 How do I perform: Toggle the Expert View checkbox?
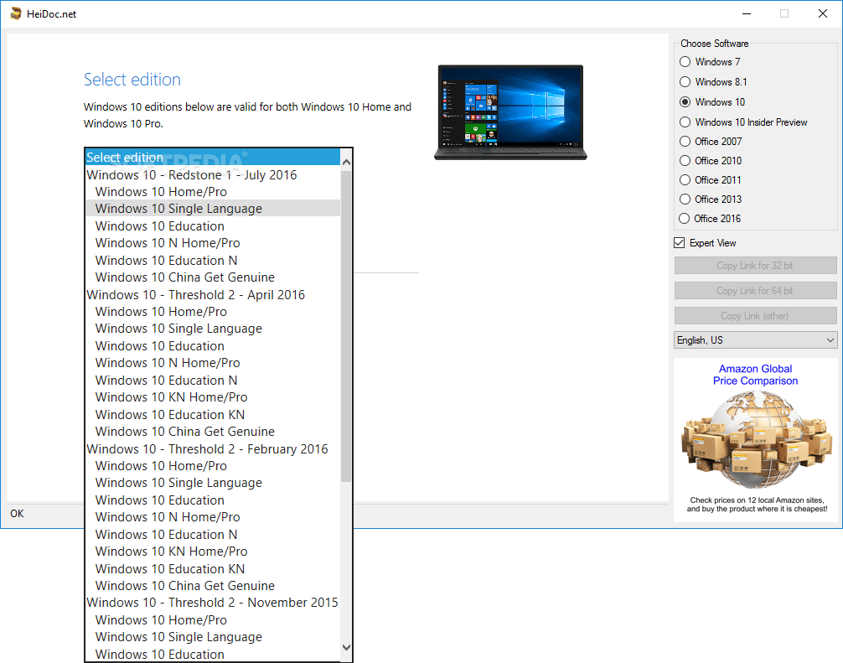point(679,242)
